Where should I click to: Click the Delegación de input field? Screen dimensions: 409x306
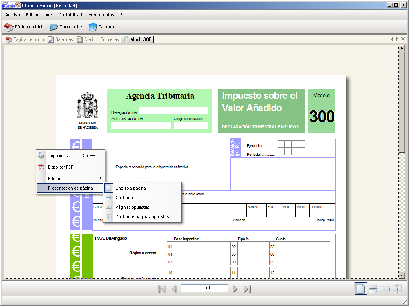pos(173,111)
